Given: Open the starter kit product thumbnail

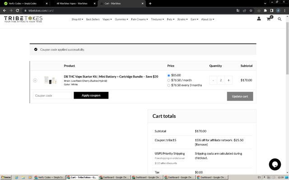Looking at the screenshot, I should point(50,80).
